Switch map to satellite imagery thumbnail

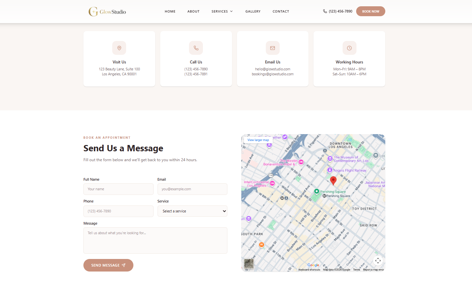point(249,264)
